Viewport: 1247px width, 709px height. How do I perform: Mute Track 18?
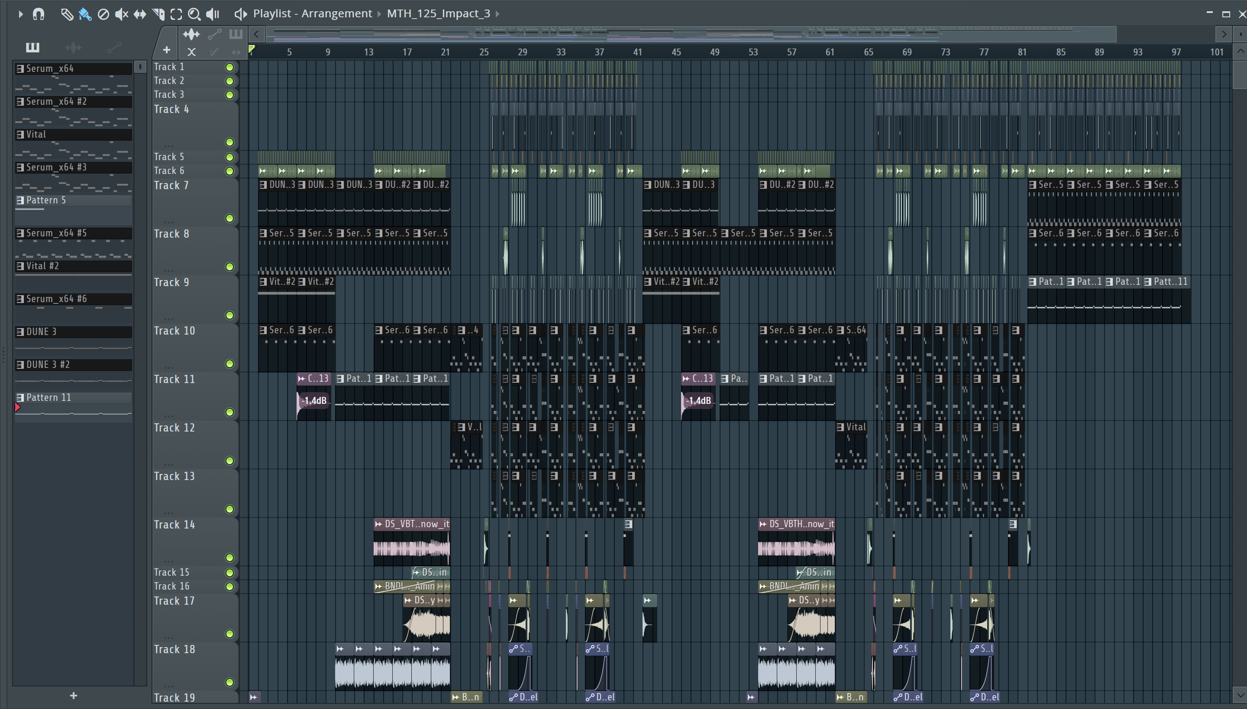point(229,682)
